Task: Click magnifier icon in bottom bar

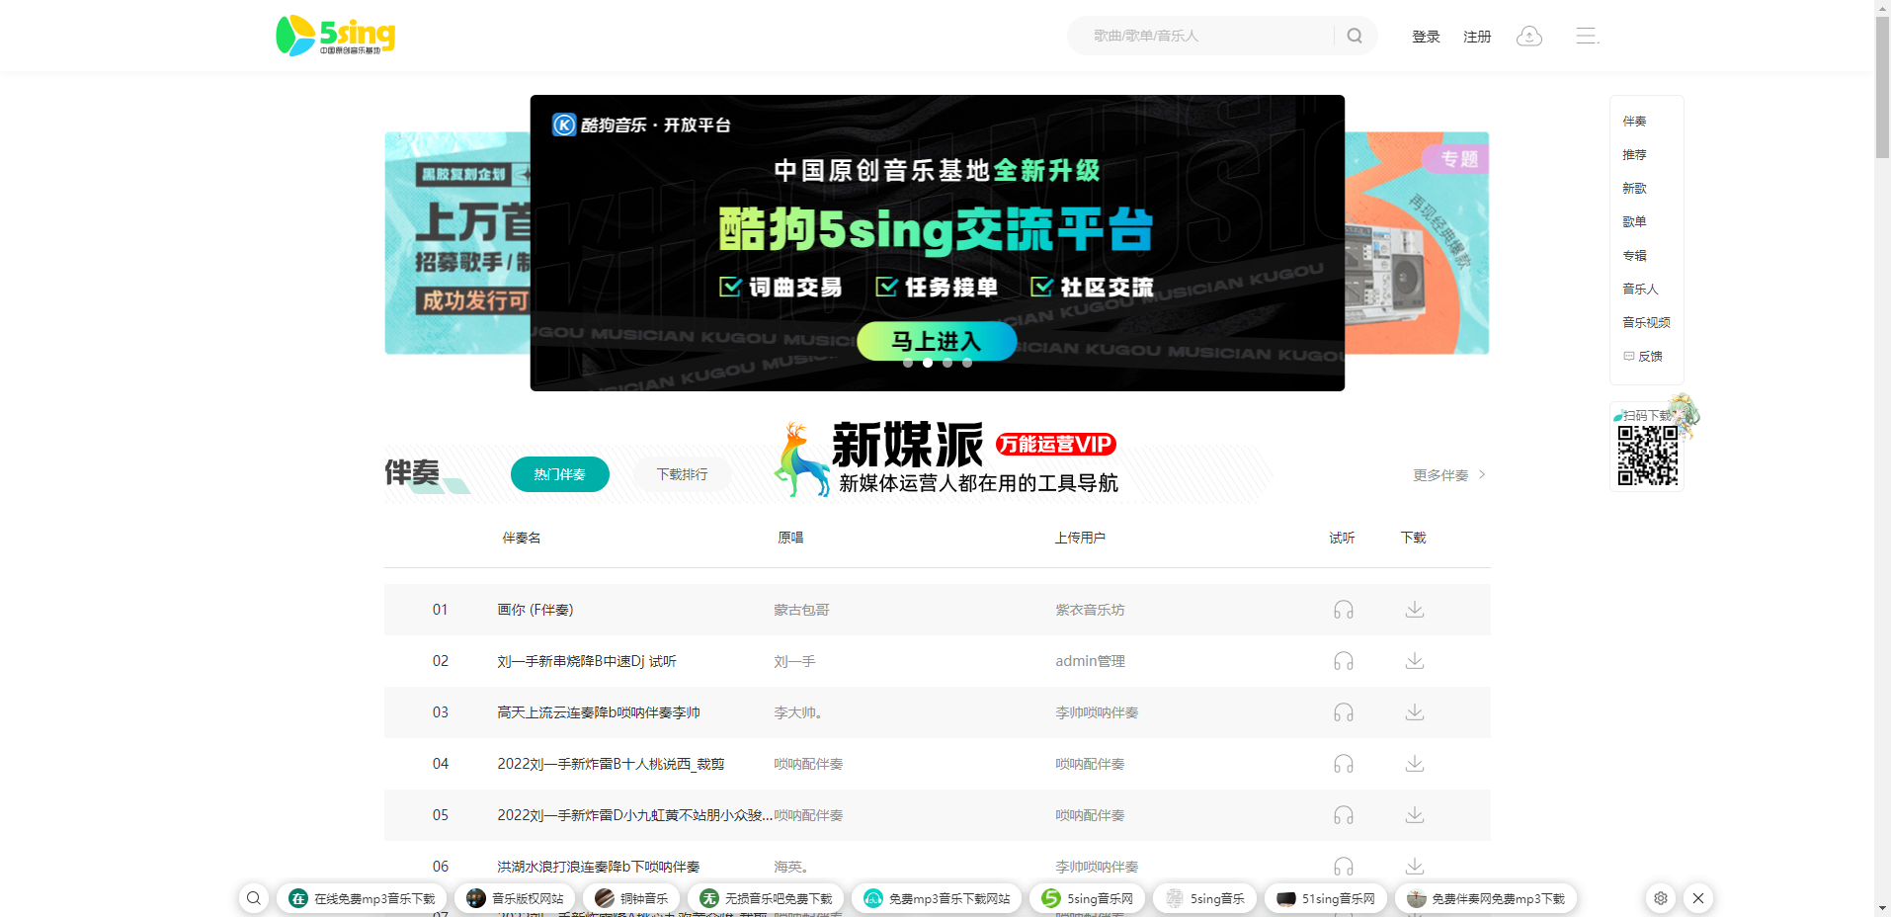Action: click(x=254, y=898)
